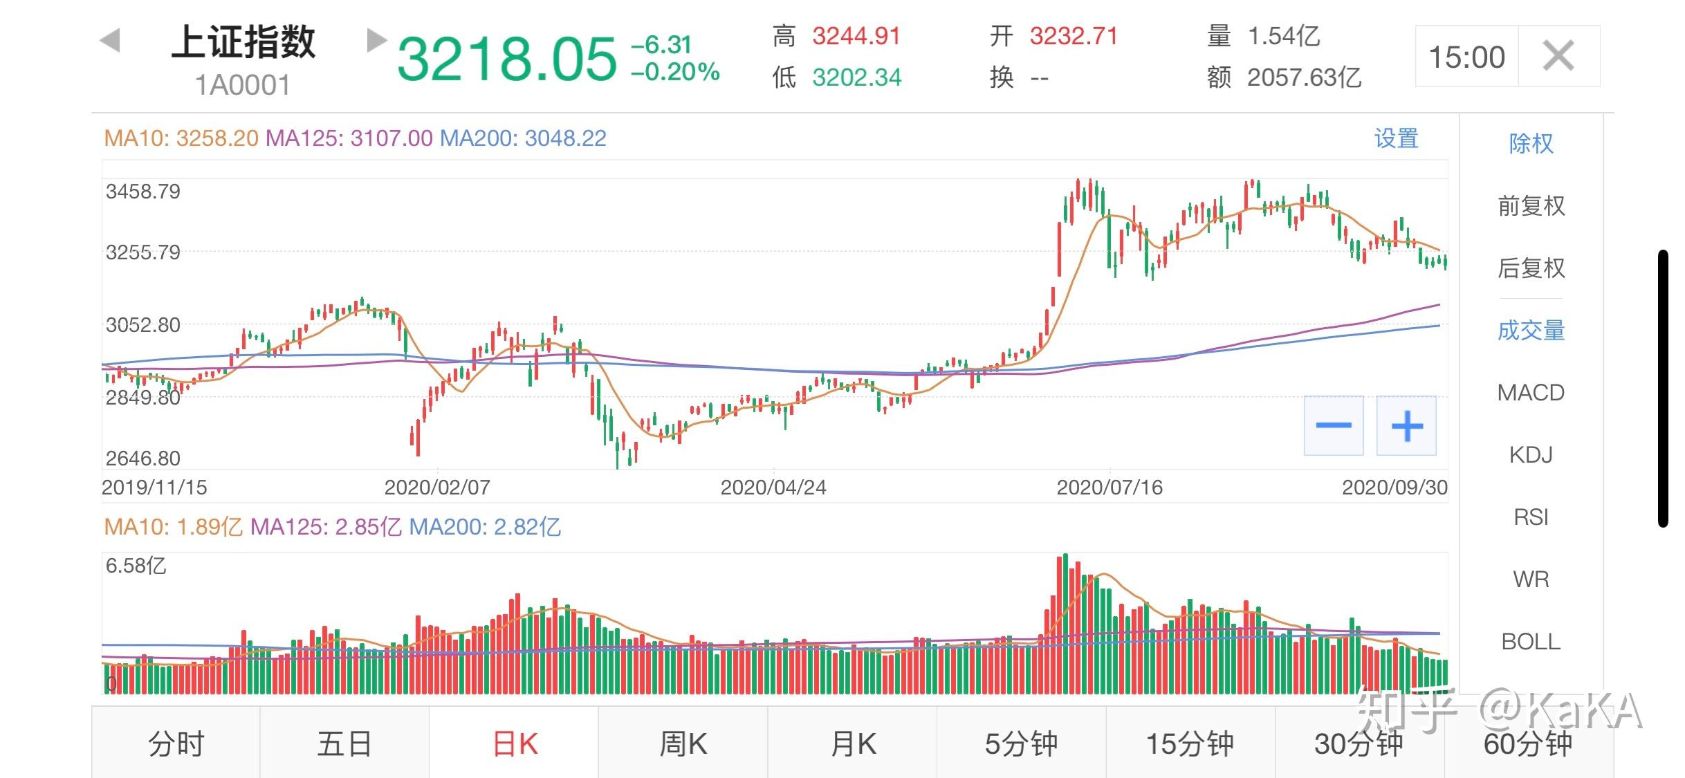This screenshot has height=778, width=1685.
Task: Go to next stock with right arrow
Action: click(376, 40)
